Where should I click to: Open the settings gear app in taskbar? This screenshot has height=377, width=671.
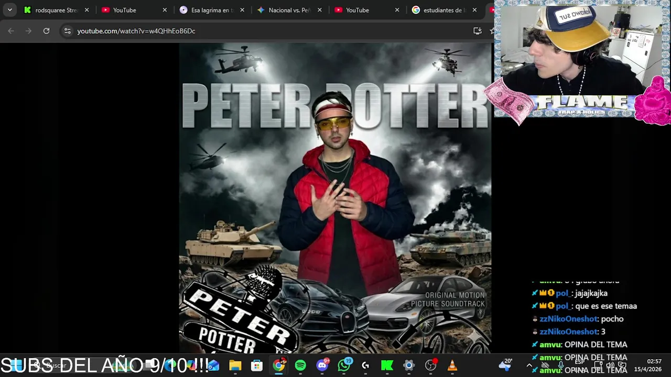409,365
